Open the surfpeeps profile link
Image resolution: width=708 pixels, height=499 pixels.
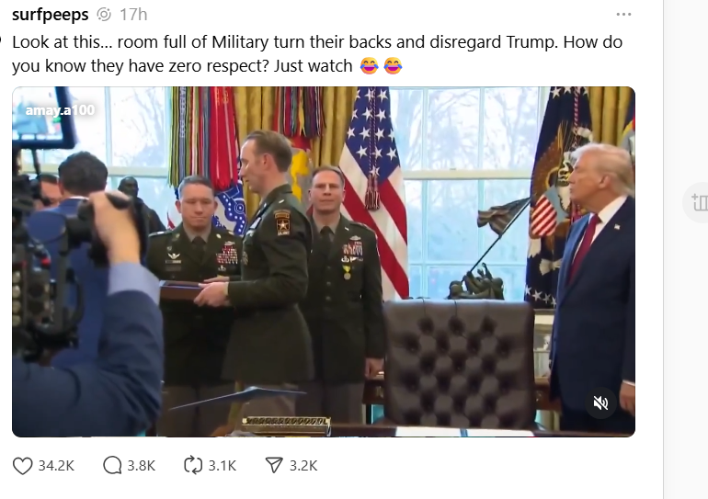(x=51, y=15)
